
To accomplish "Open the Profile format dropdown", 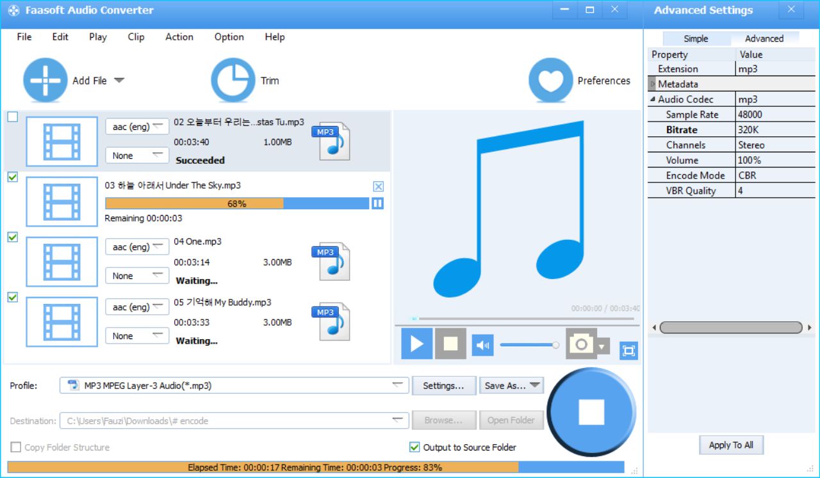I will pyautogui.click(x=234, y=386).
